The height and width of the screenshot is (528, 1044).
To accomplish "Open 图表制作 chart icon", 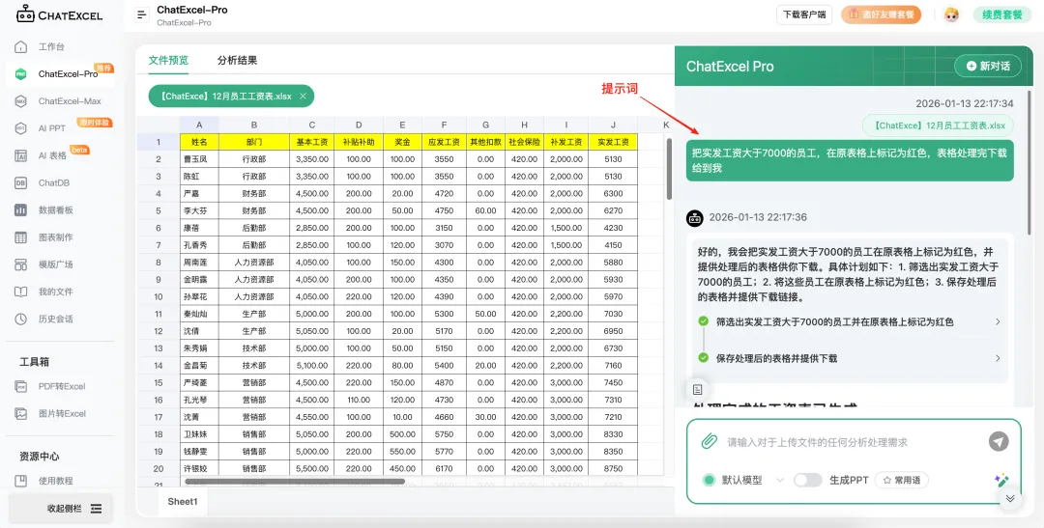I will pyautogui.click(x=21, y=237).
